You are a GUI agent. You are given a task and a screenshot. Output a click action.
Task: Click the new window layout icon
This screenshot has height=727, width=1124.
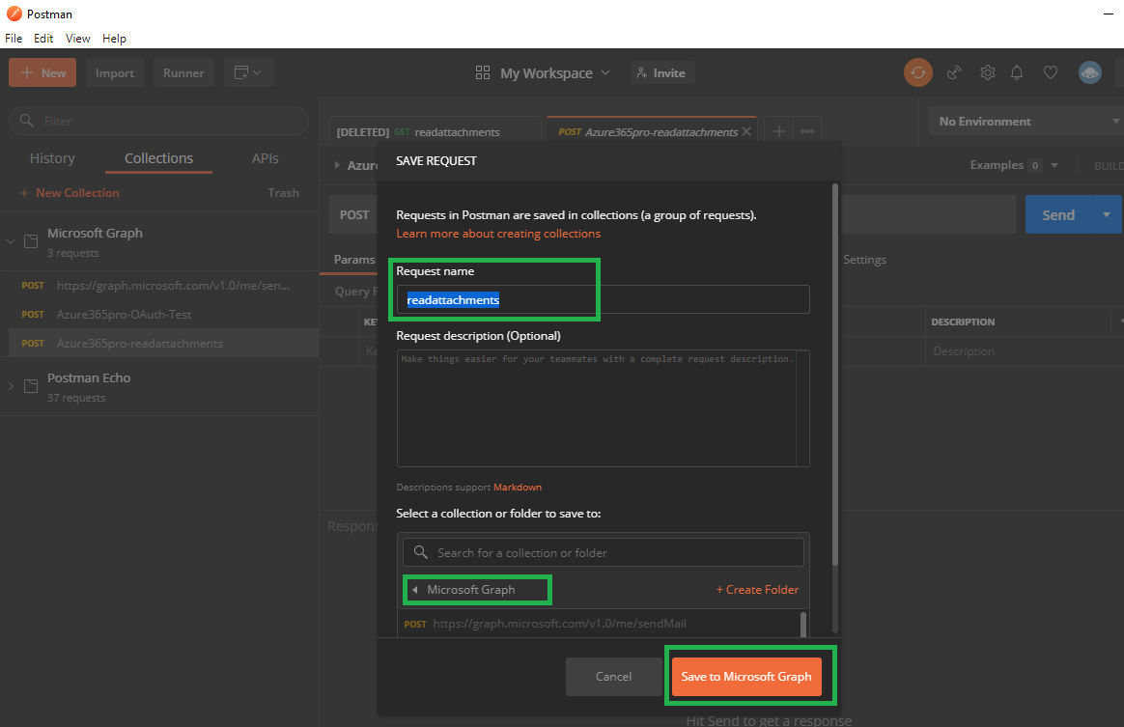click(248, 72)
